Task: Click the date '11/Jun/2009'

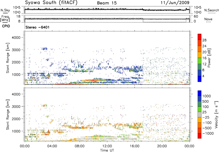Action: pos(175,2)
